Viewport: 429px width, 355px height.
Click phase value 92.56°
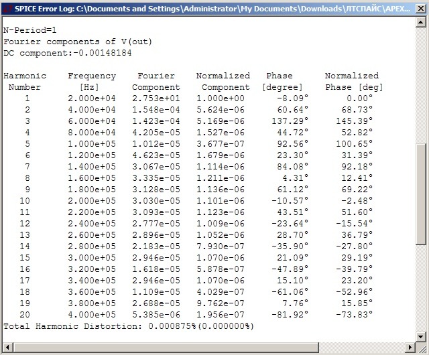(x=292, y=144)
